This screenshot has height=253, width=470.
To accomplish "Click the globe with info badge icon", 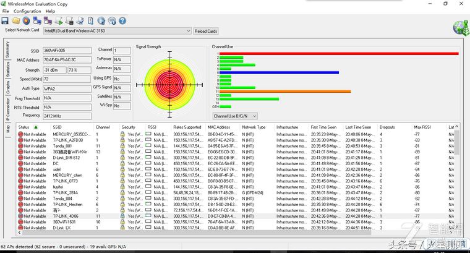I will click(x=113, y=20).
